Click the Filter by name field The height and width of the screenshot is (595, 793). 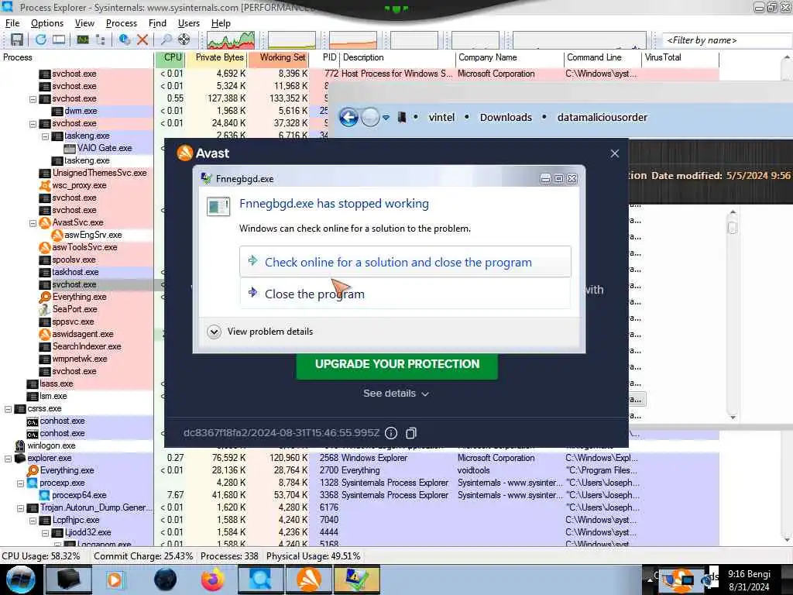(727, 40)
